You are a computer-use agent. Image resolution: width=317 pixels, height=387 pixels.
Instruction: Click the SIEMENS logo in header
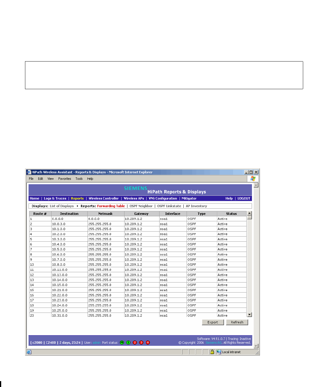135,188
